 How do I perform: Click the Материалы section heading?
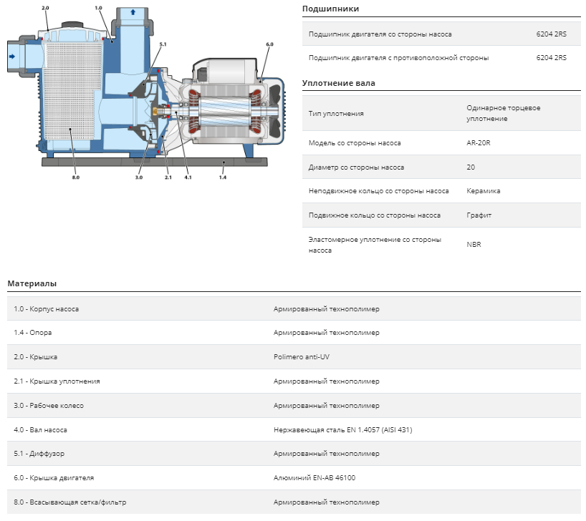point(32,283)
